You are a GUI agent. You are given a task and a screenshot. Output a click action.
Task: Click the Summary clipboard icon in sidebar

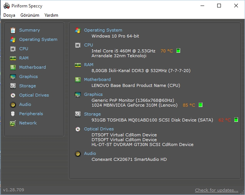(x=13, y=30)
